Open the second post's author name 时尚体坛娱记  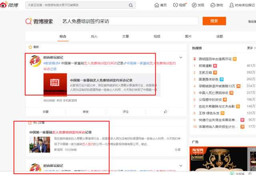click(53, 165)
